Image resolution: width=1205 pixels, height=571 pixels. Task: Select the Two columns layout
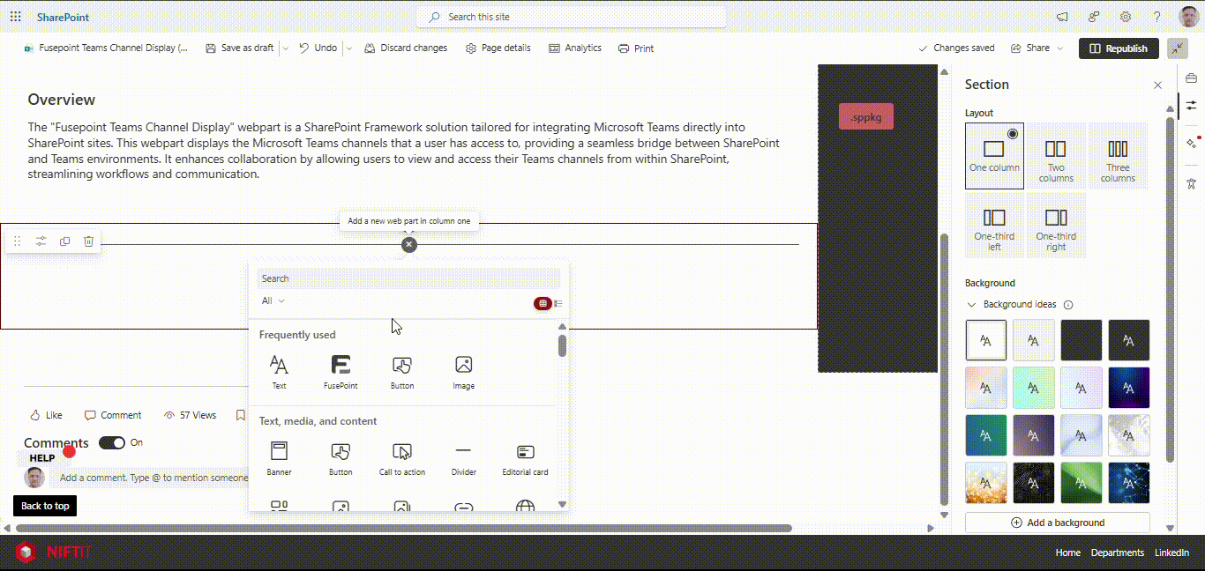coord(1055,157)
